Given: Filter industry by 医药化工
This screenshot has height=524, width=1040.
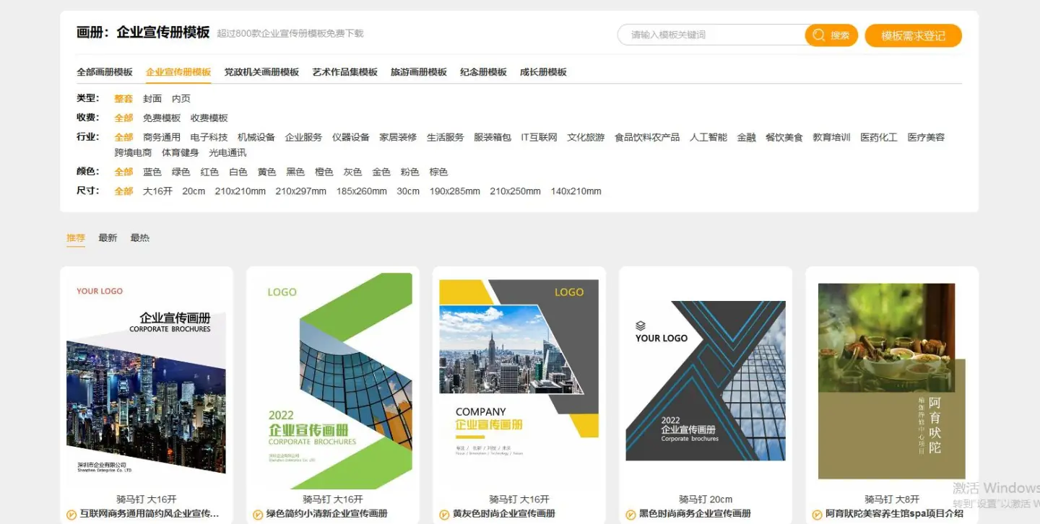Looking at the screenshot, I should [879, 137].
